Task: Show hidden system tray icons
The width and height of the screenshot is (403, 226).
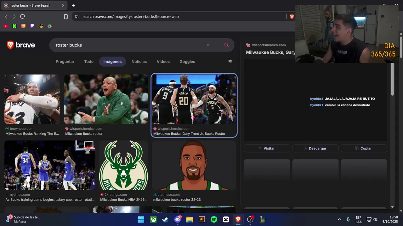Action: click(339, 219)
